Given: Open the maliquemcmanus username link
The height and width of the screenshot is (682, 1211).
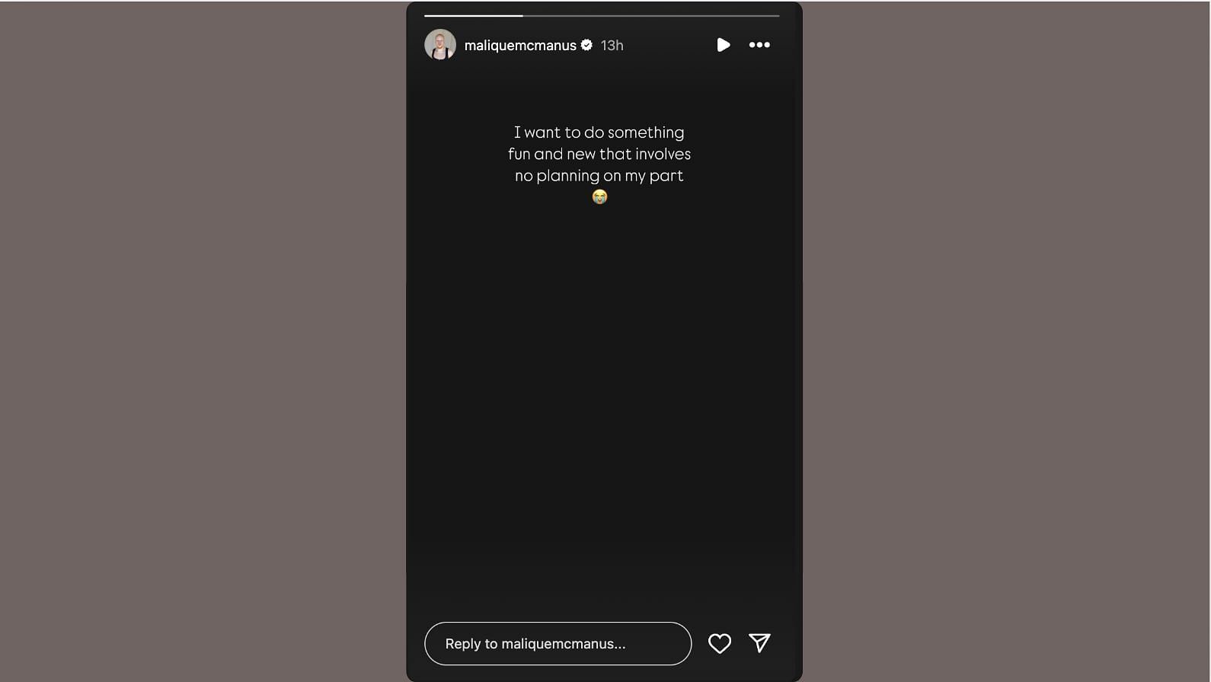Looking at the screenshot, I should pos(520,46).
